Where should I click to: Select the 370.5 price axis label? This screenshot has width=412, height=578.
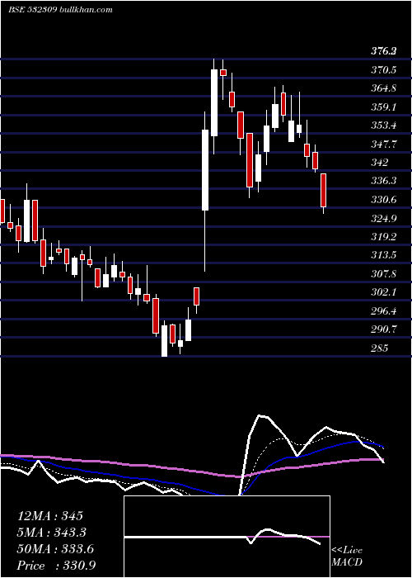pos(383,69)
